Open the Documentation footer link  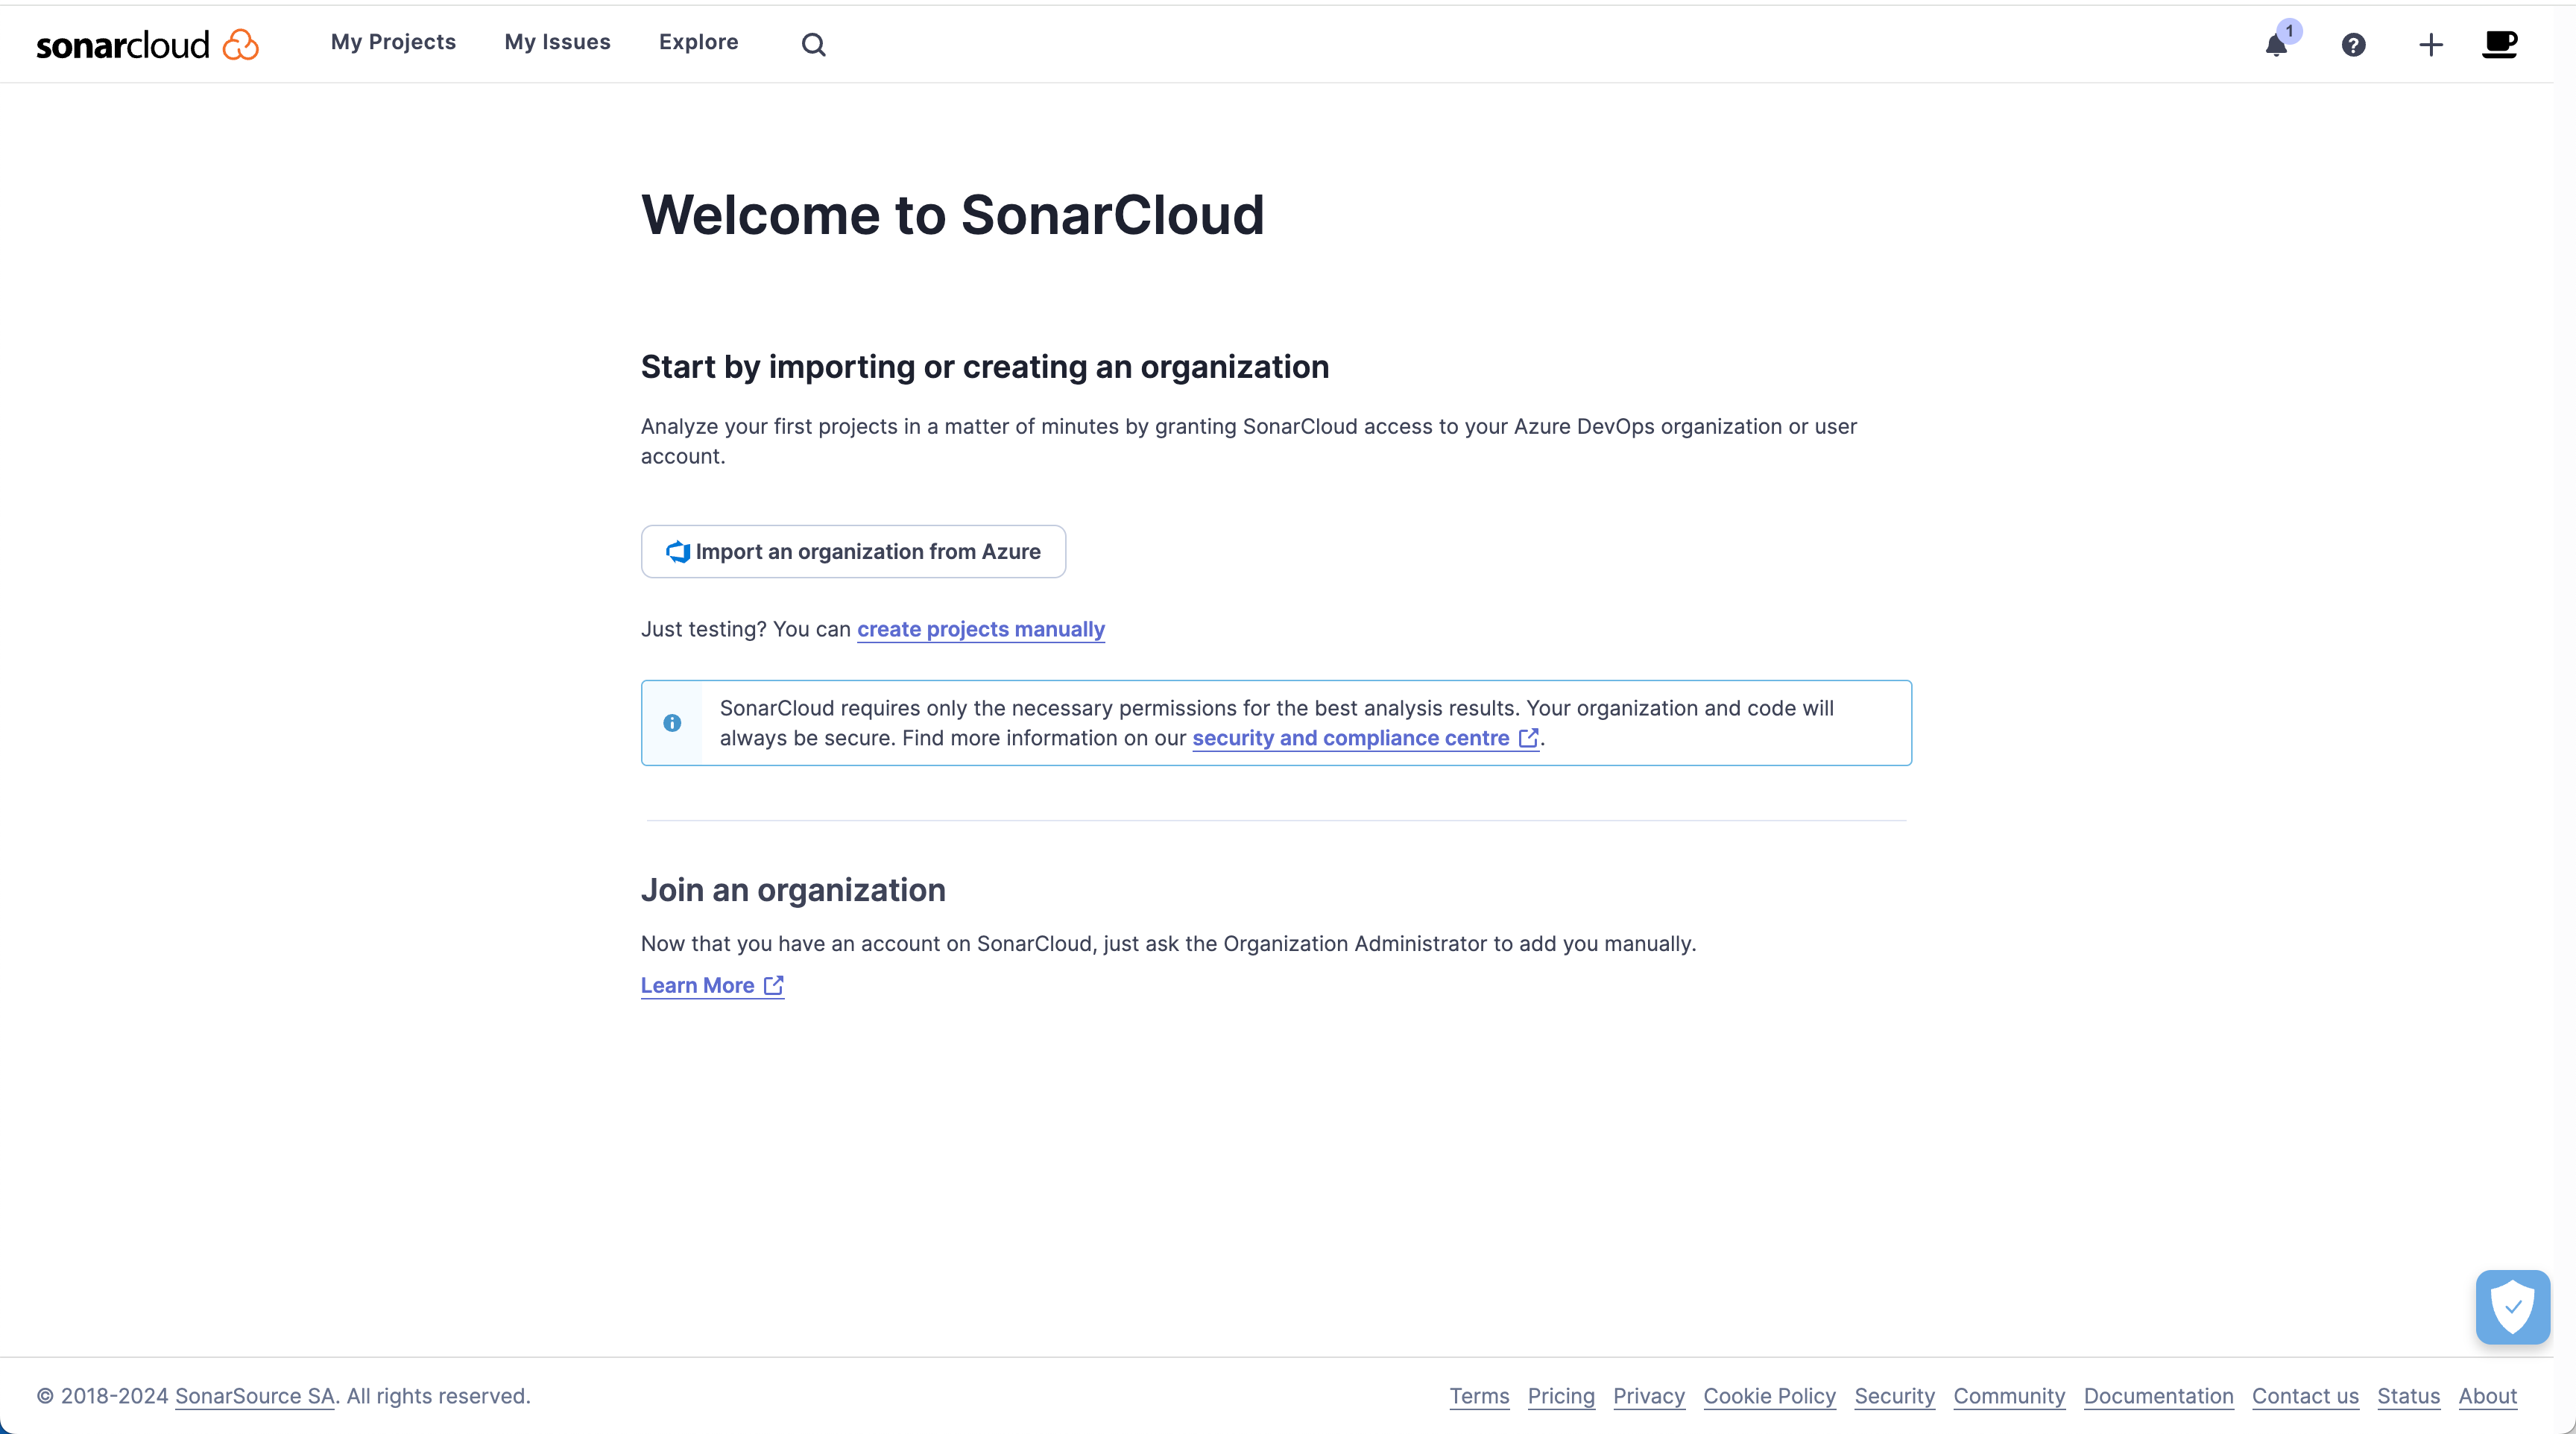[2158, 1396]
